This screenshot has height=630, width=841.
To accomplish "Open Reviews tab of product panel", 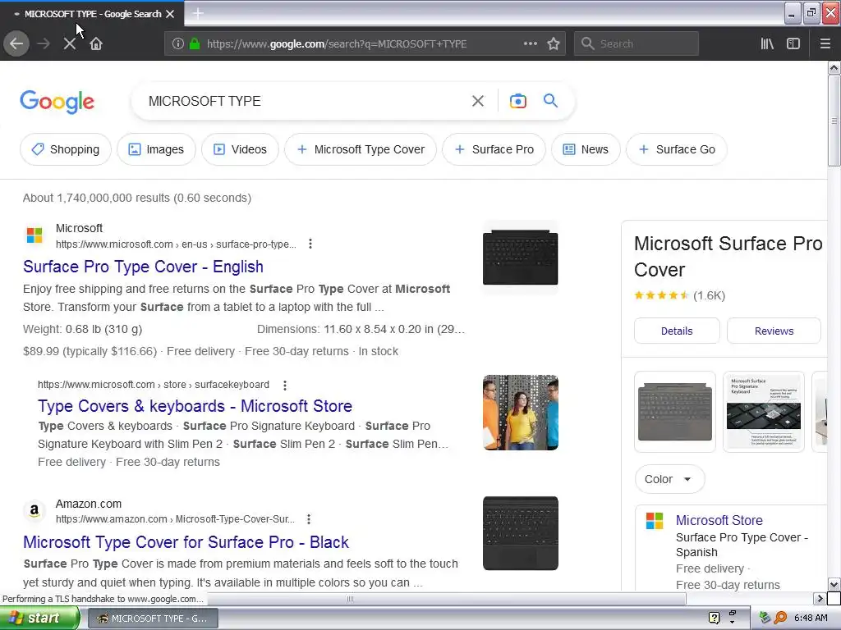I will click(774, 331).
